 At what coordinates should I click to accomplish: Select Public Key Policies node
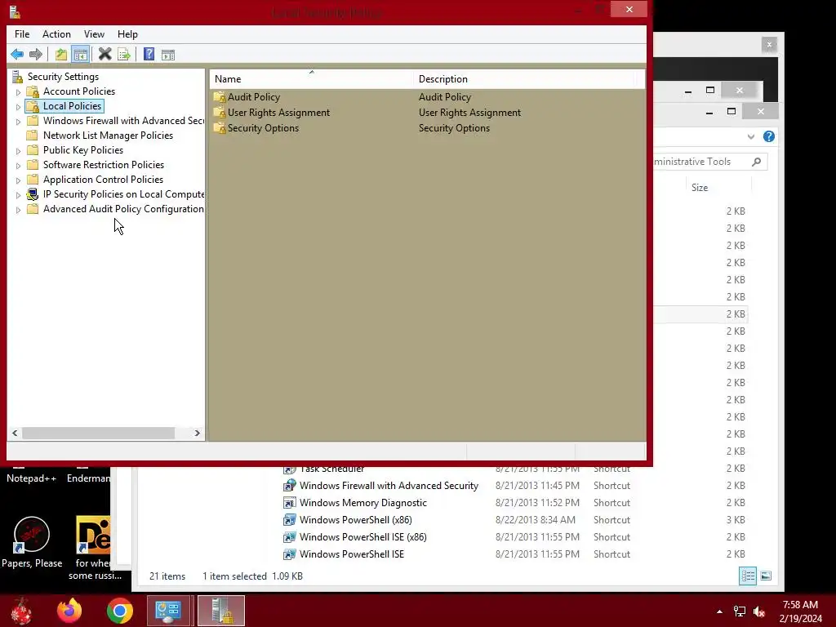(x=83, y=150)
